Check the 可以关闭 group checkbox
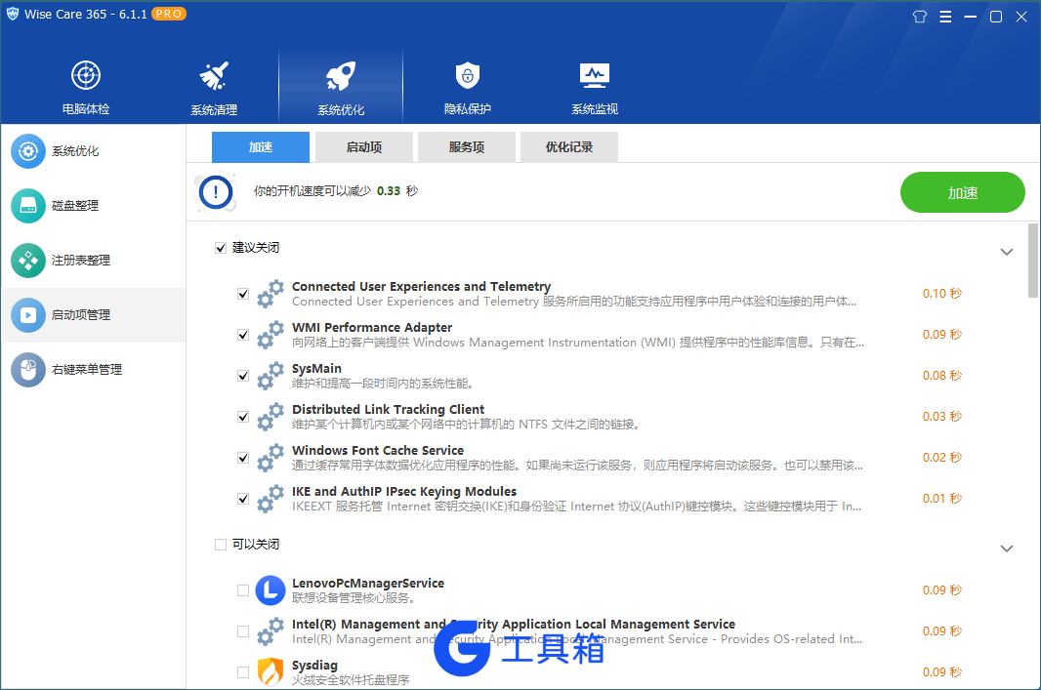This screenshot has height=690, width=1041. coord(221,545)
